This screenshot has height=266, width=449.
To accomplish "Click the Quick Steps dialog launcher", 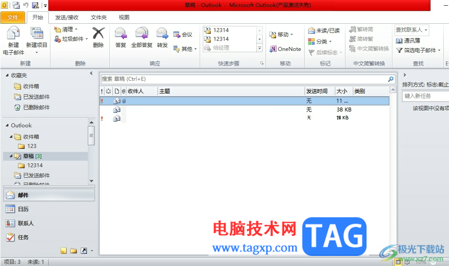I will click(262, 63).
